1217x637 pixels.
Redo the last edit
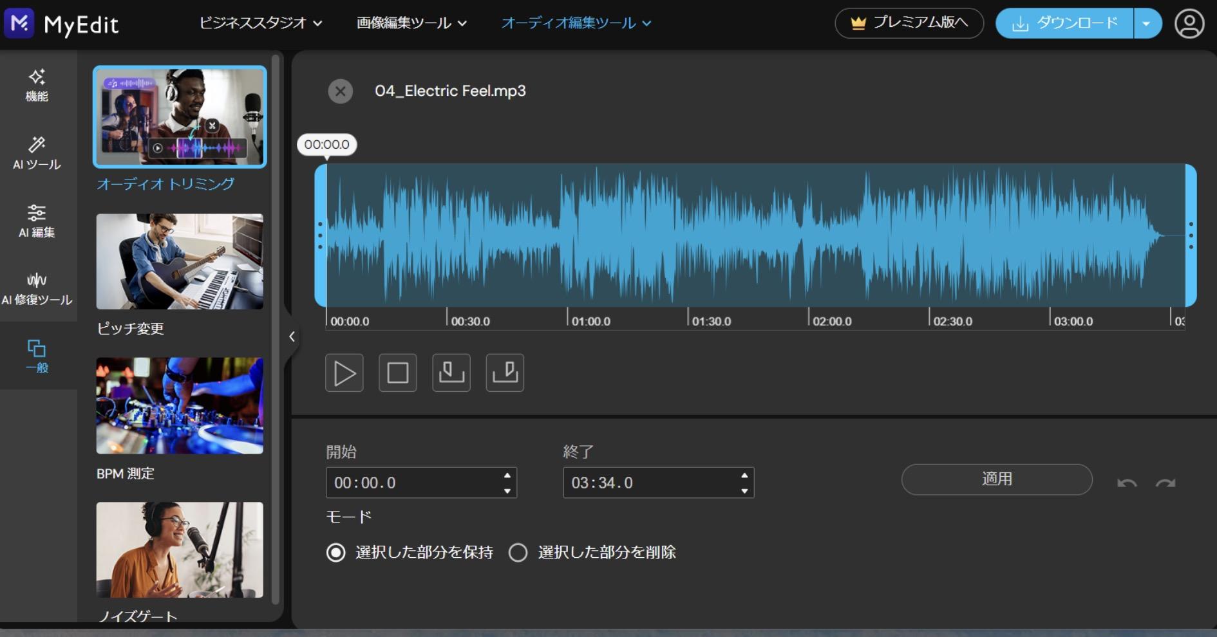[1165, 483]
